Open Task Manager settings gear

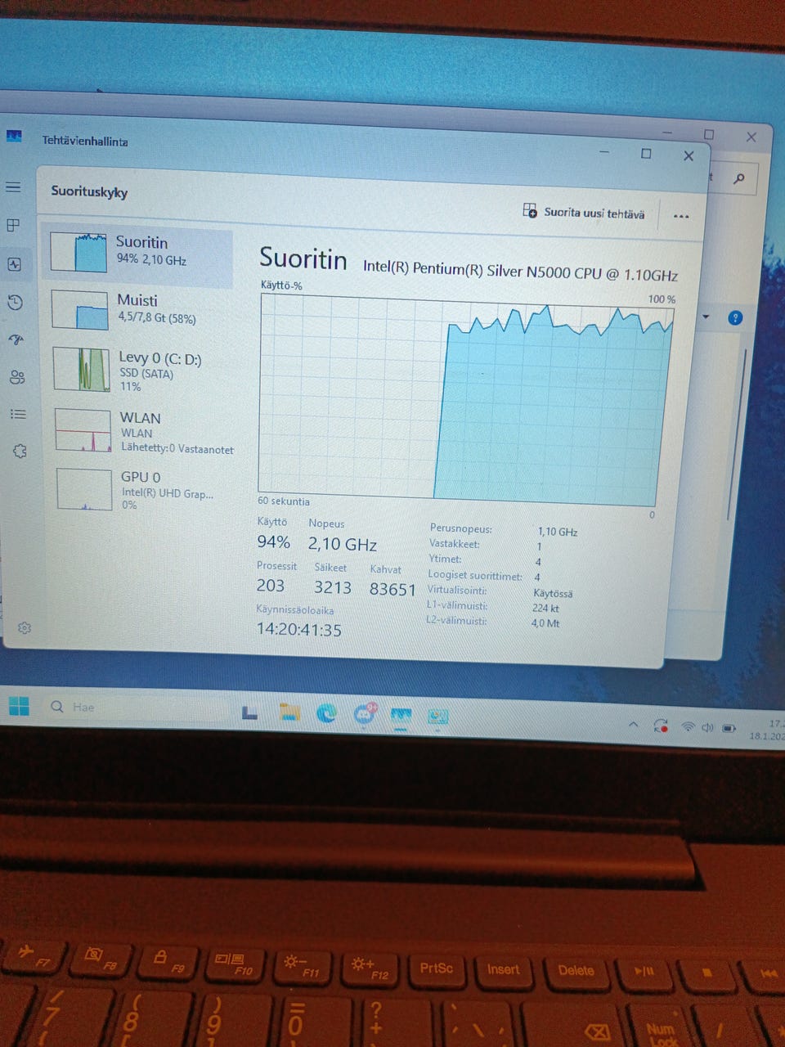pyautogui.click(x=25, y=627)
